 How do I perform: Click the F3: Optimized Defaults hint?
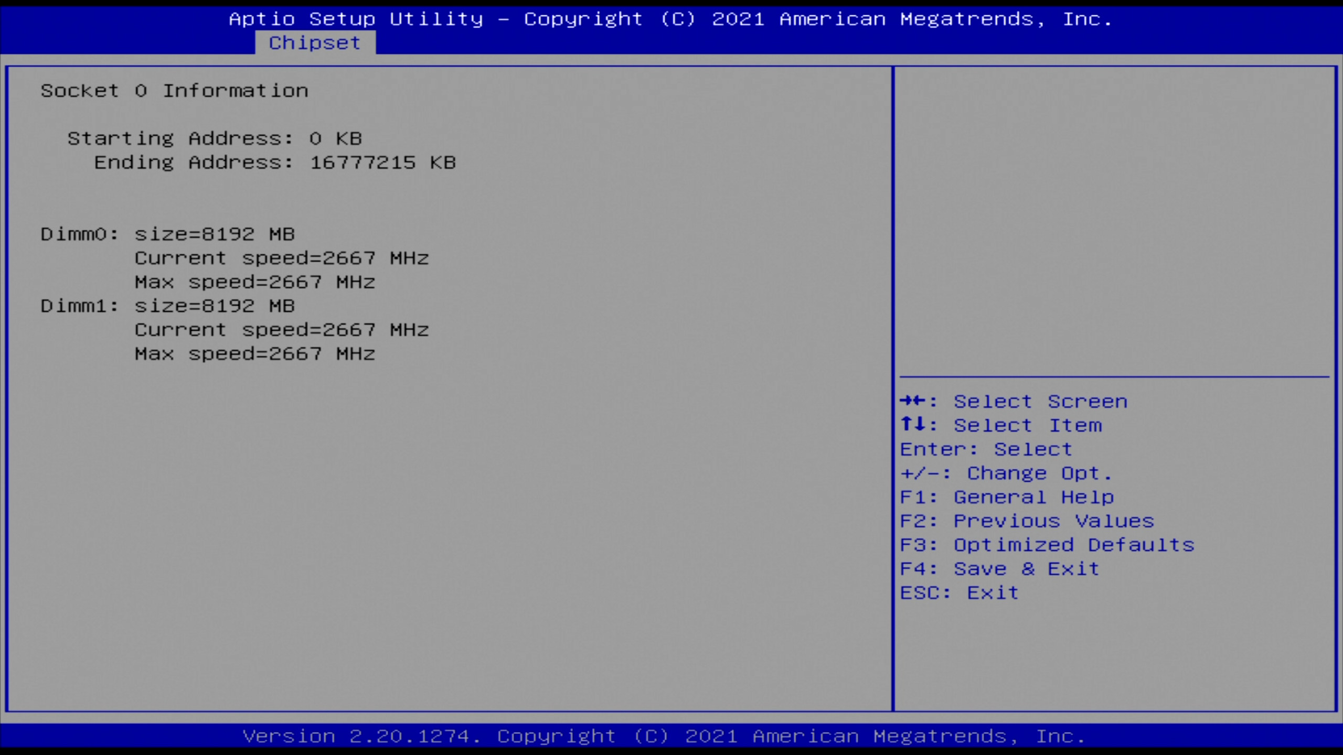1047,545
